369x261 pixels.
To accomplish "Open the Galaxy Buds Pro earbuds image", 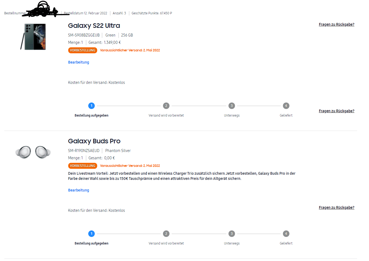I will (33, 152).
